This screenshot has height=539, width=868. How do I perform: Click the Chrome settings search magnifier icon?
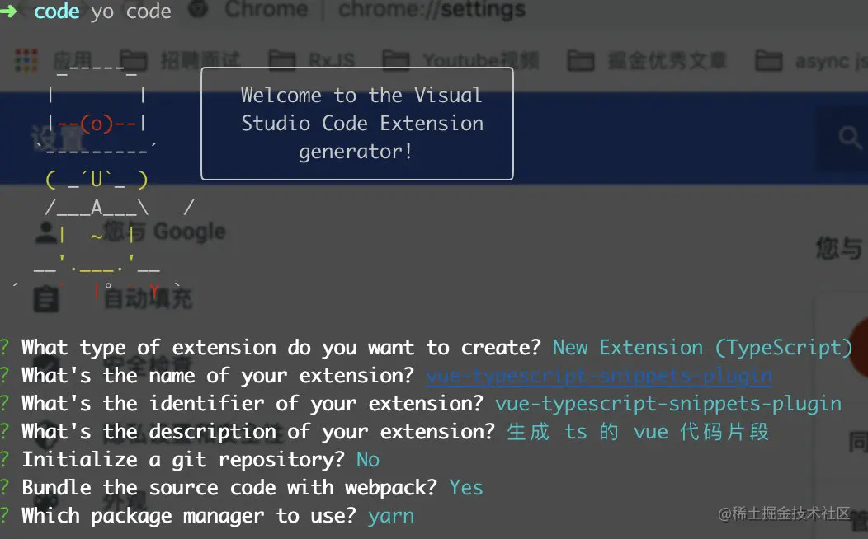pyautogui.click(x=850, y=138)
